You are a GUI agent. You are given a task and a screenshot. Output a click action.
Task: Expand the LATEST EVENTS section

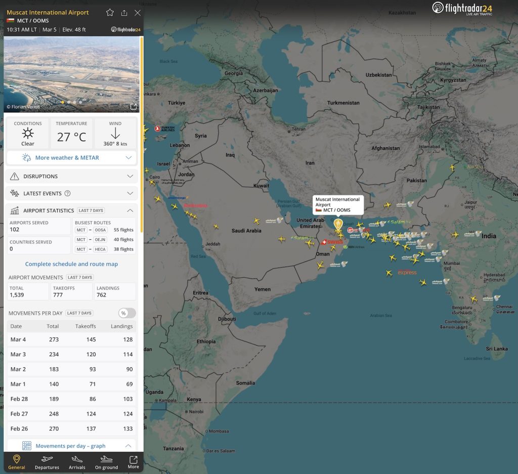(x=71, y=193)
